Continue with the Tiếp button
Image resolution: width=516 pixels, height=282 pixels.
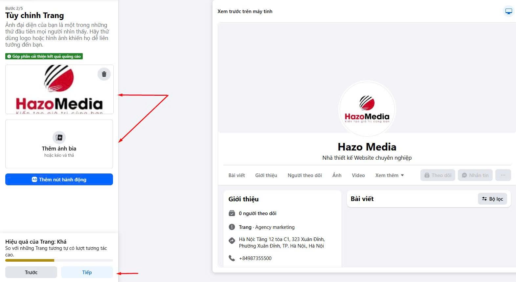coord(87,272)
